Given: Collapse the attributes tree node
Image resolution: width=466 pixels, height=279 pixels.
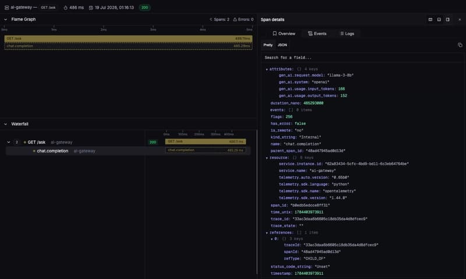Looking at the screenshot, I should [x=267, y=69].
